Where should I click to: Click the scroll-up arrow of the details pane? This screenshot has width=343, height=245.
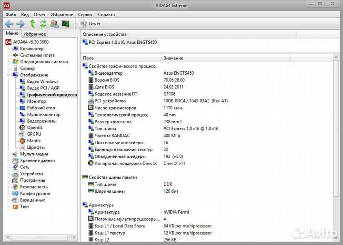(336, 57)
